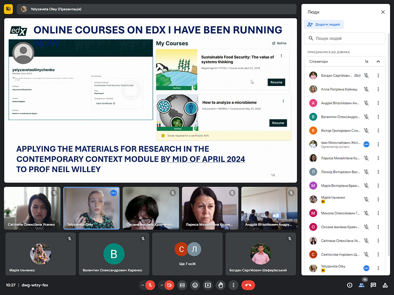Open options menu for Леонід Вікторович
Screen dimensions: 394x295
click(x=378, y=172)
